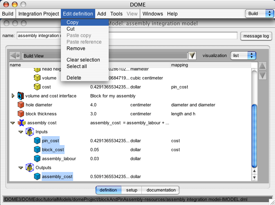Viewport: 275px width, 205px height.
Task: Click the mapping value 'length and h'
Action: 183,114
